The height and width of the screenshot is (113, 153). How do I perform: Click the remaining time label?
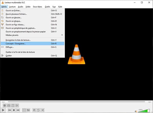pos(149,102)
